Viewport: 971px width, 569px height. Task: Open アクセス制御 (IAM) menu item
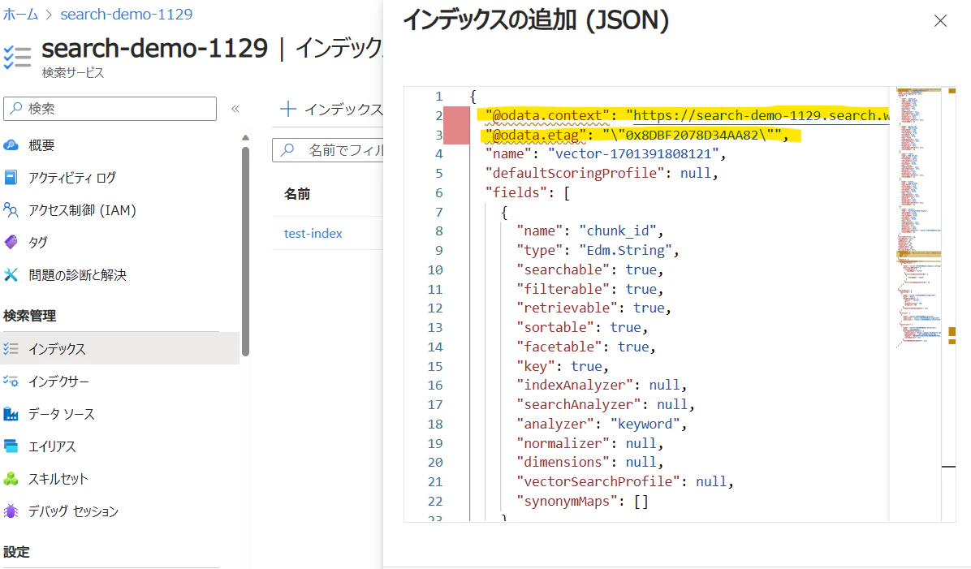tap(82, 210)
